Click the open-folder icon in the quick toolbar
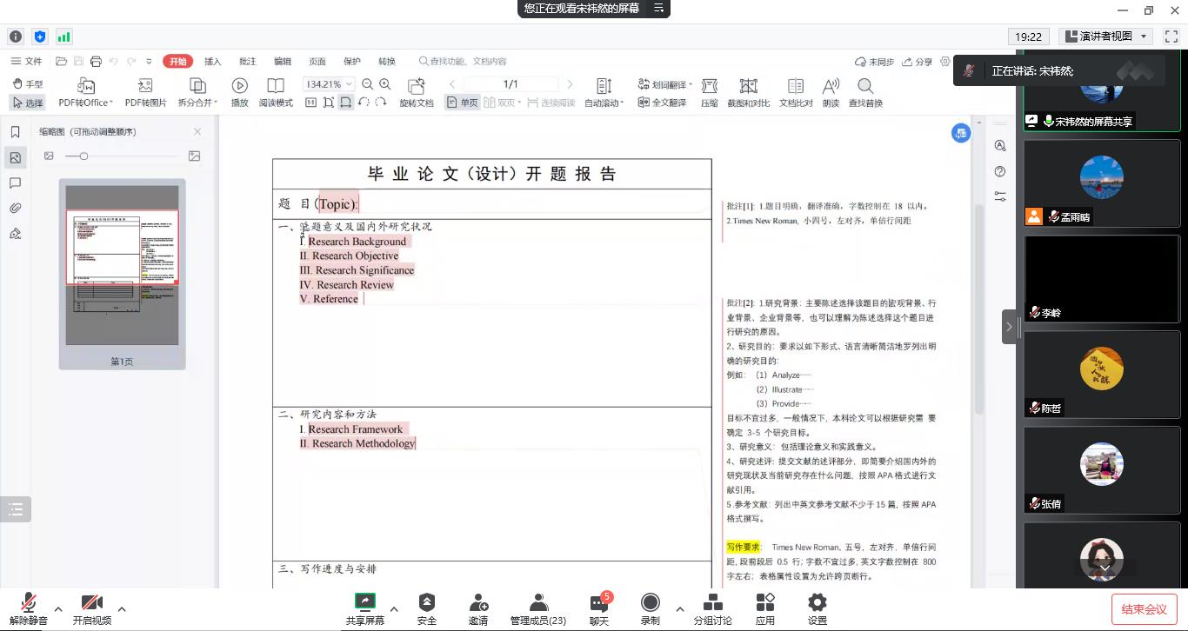Viewport: 1188px width, 631px height. (61, 62)
